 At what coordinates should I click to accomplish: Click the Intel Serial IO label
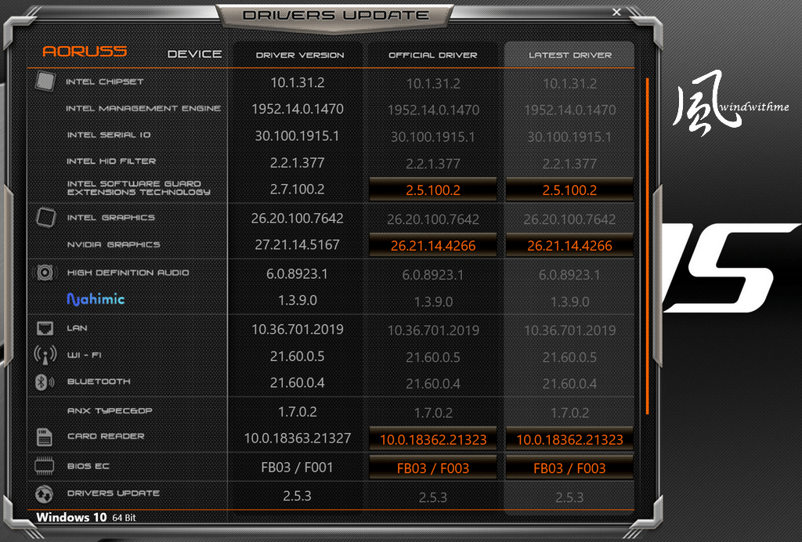pyautogui.click(x=109, y=135)
